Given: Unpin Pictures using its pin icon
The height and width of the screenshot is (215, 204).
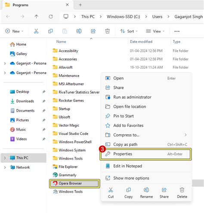Looking at the screenshot, I should coord(44,120).
